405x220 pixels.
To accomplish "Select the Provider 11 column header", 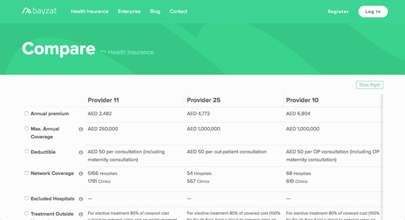I will click(x=103, y=100).
